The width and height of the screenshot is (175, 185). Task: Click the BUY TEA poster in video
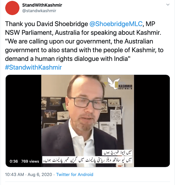click(116, 116)
